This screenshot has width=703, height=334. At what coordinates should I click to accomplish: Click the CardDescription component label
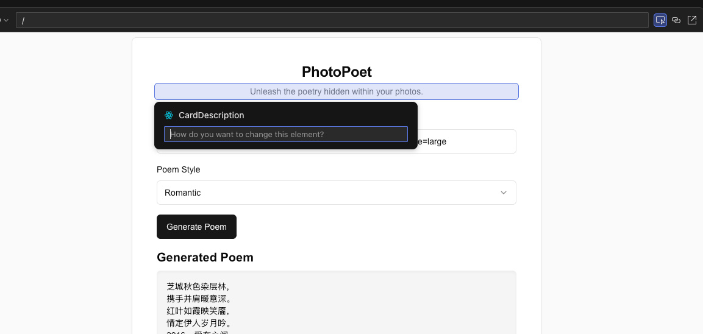(x=211, y=115)
